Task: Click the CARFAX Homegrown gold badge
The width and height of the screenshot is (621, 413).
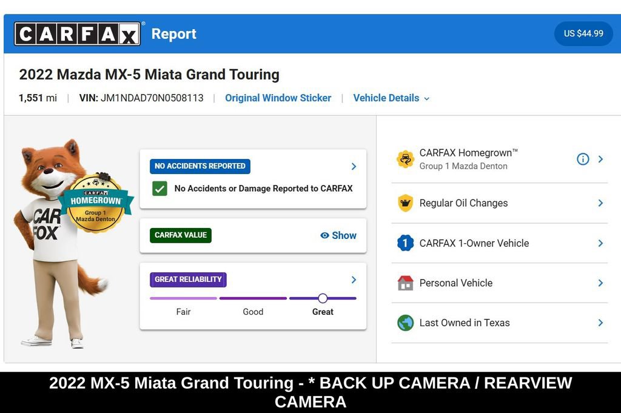Action: (95, 203)
